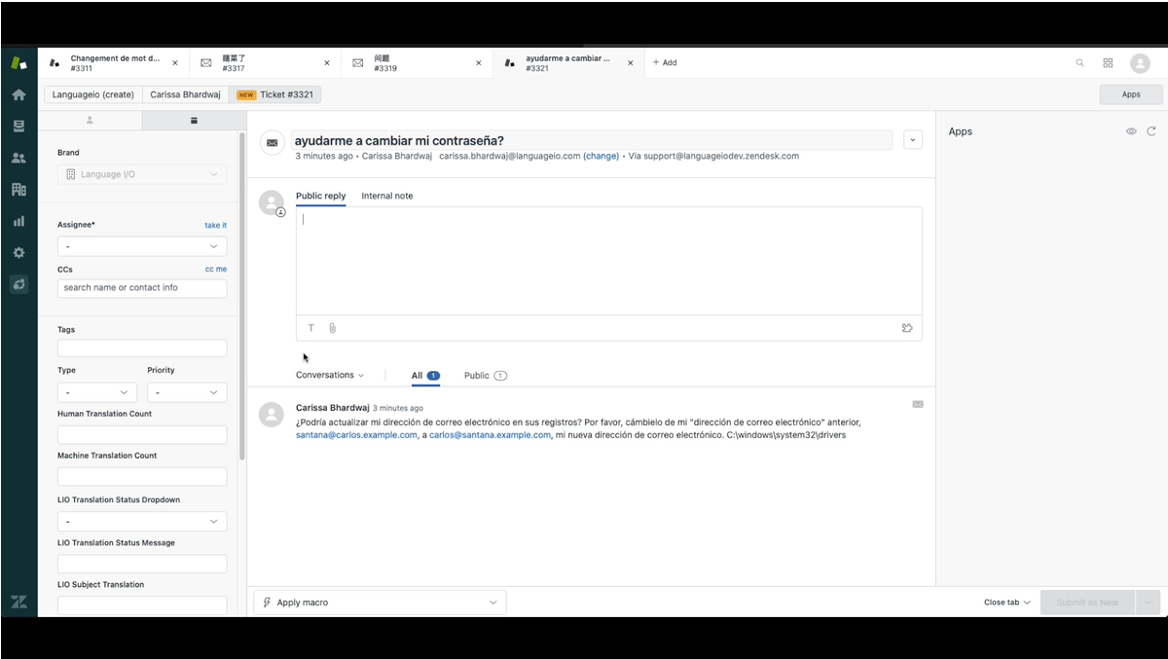Click the Tags input field

coord(142,348)
